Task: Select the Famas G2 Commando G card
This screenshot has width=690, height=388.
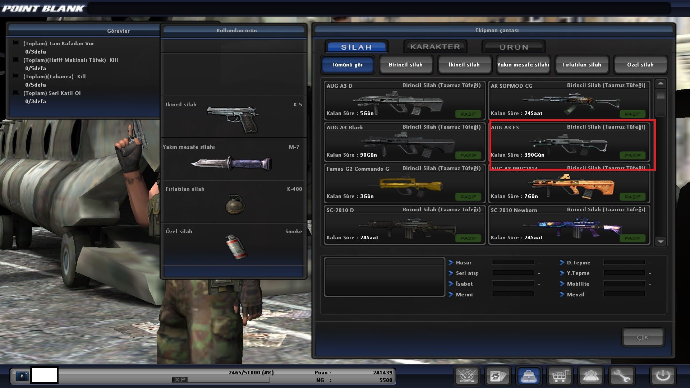Action: pyautogui.click(x=404, y=183)
